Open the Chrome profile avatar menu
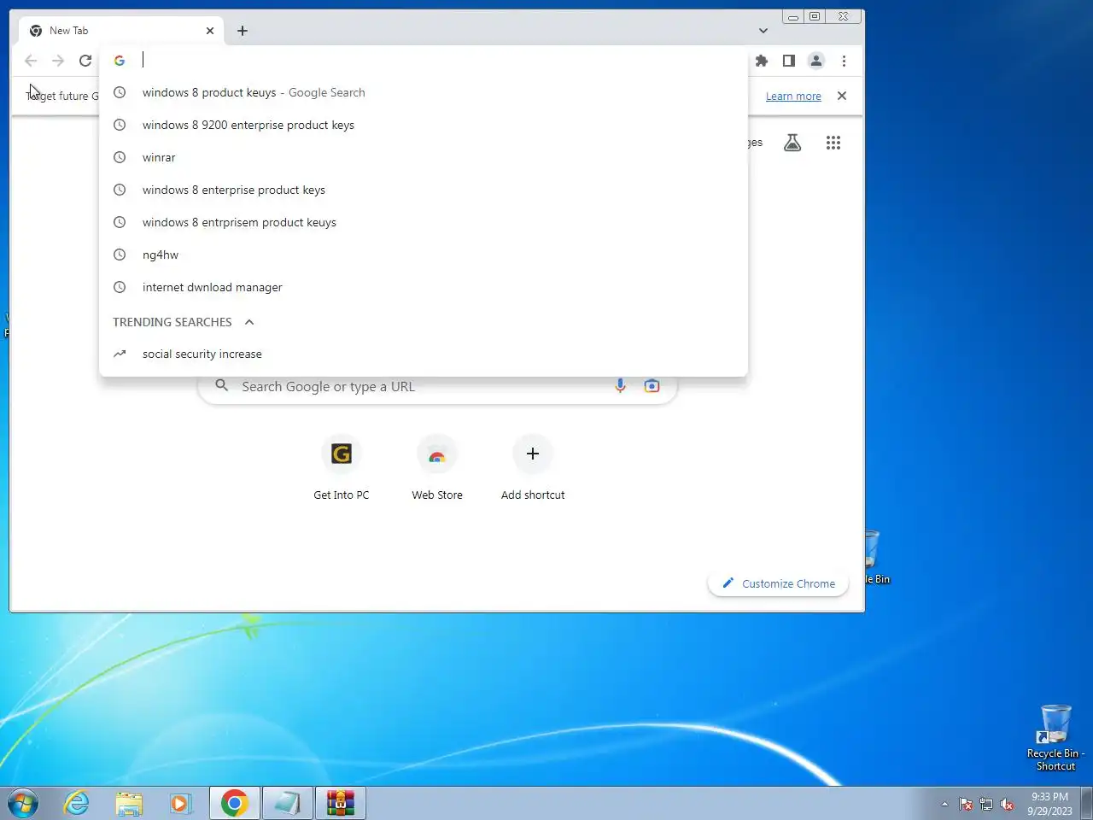This screenshot has width=1093, height=820. tap(816, 61)
